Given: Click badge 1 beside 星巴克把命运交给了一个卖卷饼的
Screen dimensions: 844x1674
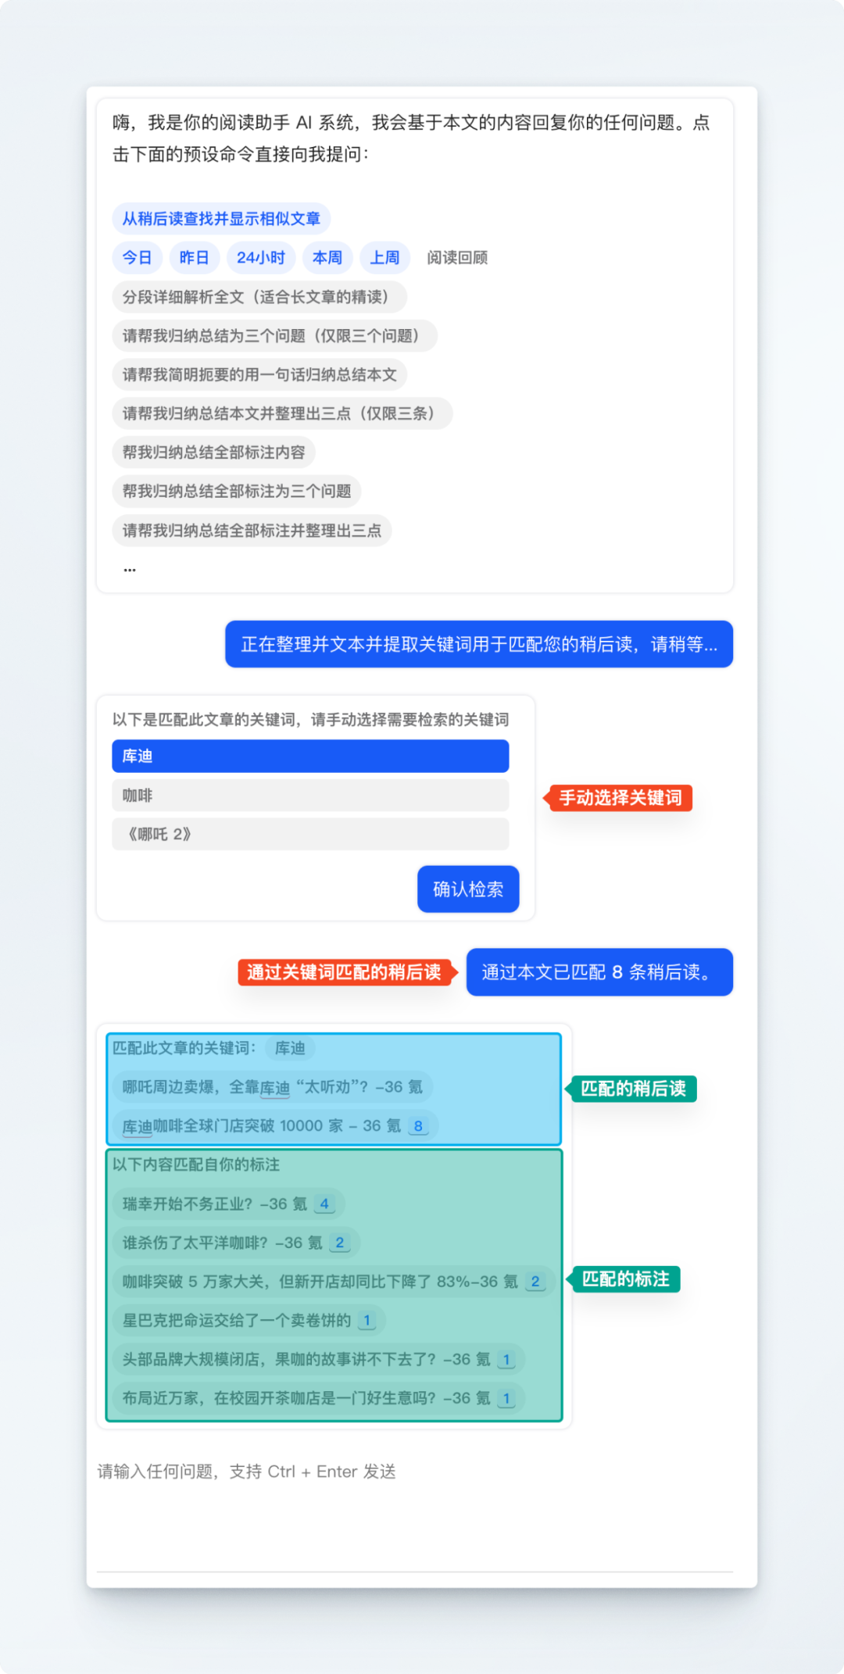Looking at the screenshot, I should (367, 1321).
